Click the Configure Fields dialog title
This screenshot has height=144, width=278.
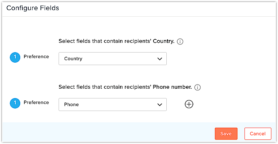[33, 8]
